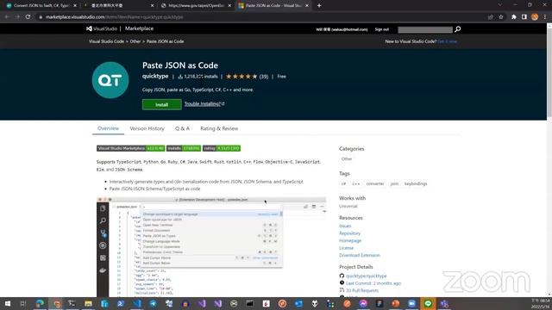Click the browser back arrow

(7, 17)
